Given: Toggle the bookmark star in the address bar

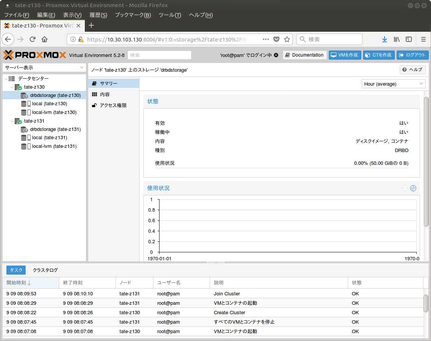Looking at the screenshot, I should point(286,39).
